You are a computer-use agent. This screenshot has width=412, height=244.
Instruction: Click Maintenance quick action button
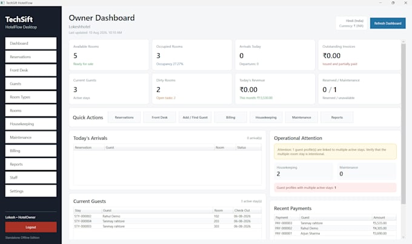coord(301,117)
